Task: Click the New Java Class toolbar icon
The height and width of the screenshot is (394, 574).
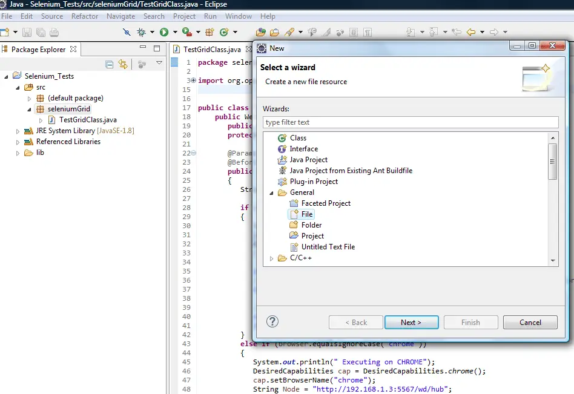Action: [x=224, y=32]
